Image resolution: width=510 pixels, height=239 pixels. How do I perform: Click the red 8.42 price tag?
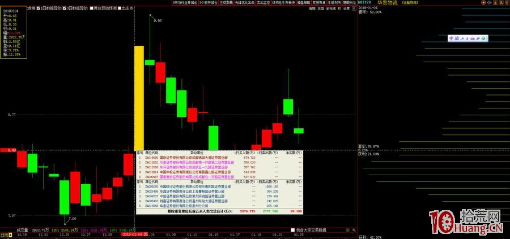pos(8,150)
